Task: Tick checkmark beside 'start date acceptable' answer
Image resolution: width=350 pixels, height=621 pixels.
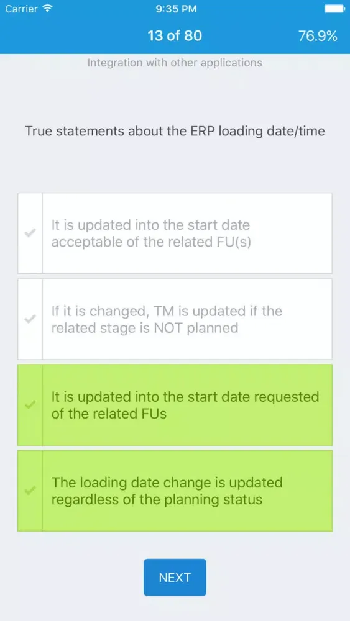Action: tap(30, 233)
